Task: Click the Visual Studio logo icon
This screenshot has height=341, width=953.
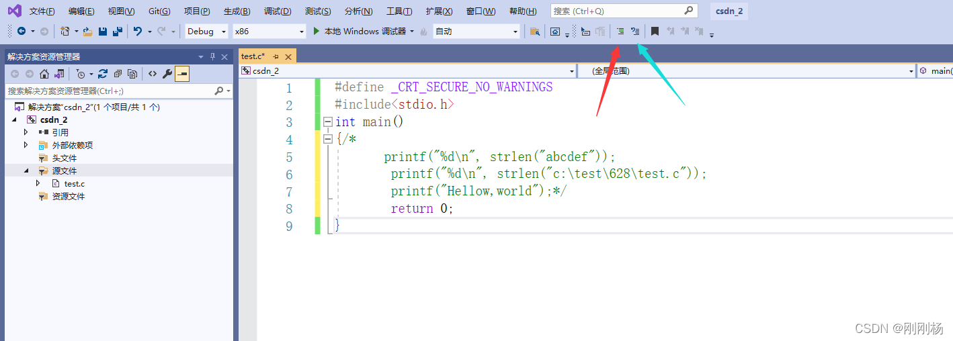Action: [x=14, y=11]
